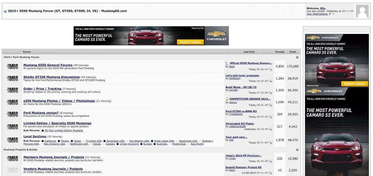Click the Posts column header
This screenshot has width=373, height=176.
(x=293, y=52)
